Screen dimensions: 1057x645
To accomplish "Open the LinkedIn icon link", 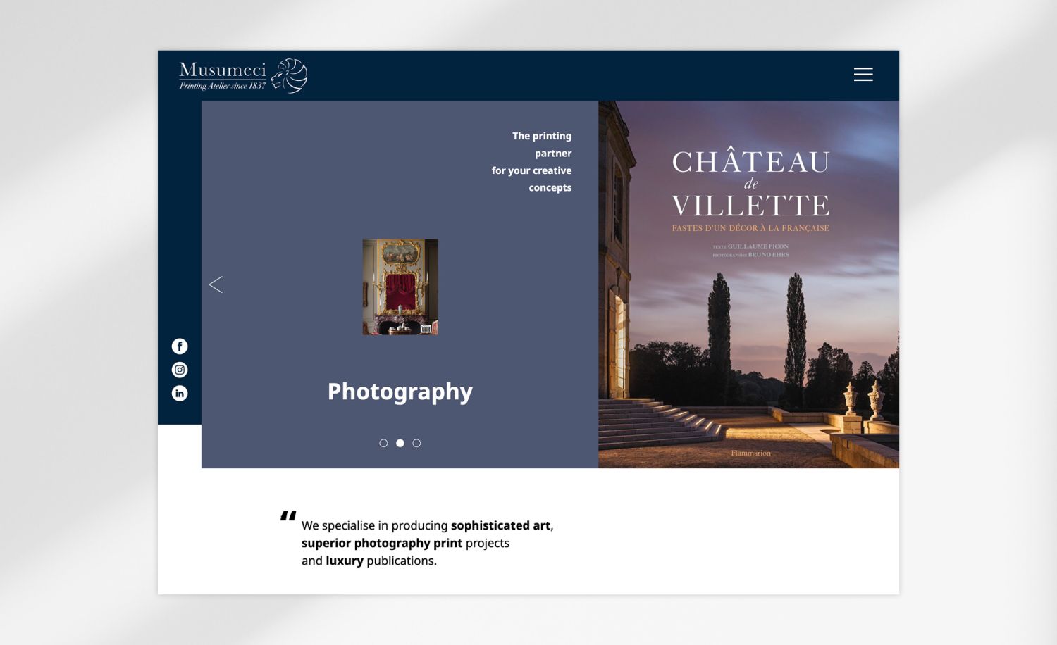I will tap(180, 394).
